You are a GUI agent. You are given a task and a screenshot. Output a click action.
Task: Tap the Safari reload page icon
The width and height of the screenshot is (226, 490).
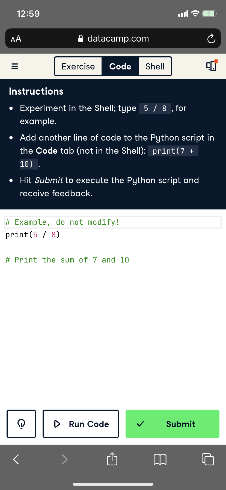click(x=211, y=39)
